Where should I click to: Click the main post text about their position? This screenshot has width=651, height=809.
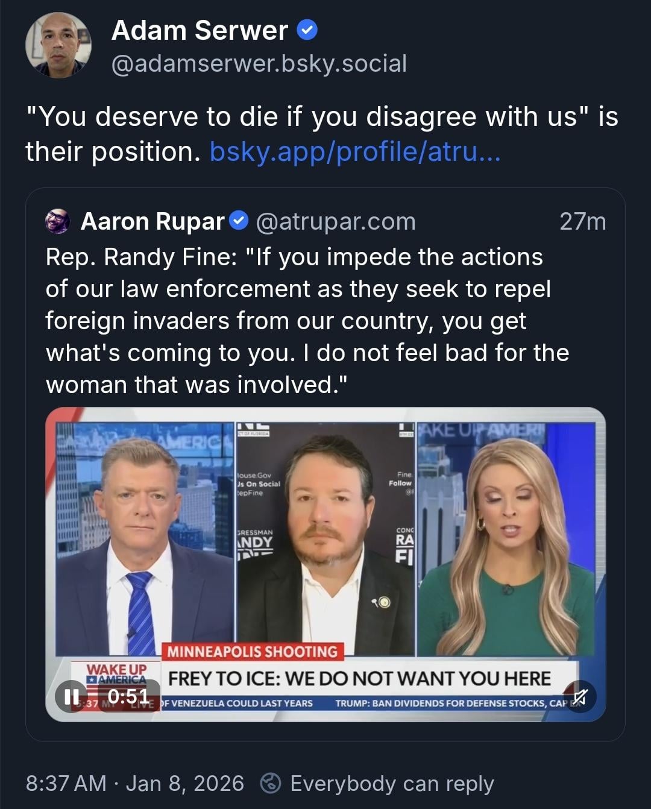pos(322,134)
